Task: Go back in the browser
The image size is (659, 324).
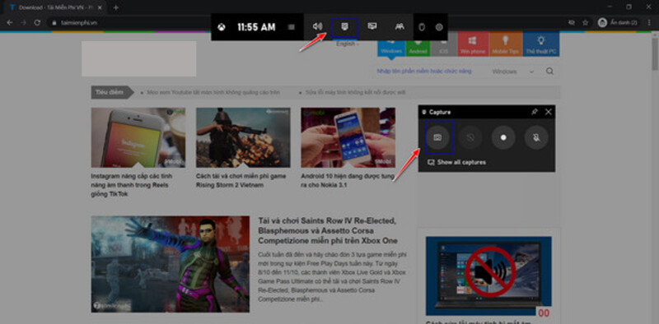Action: pyautogui.click(x=10, y=23)
